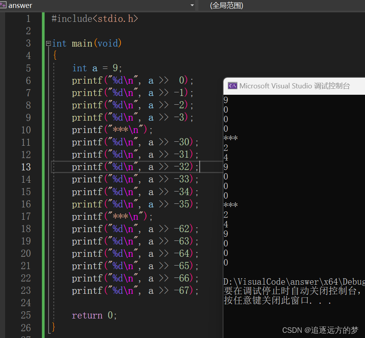This screenshot has width=365, height=338.
Task: Click the printf line with a >> -32
Action: tap(135, 167)
